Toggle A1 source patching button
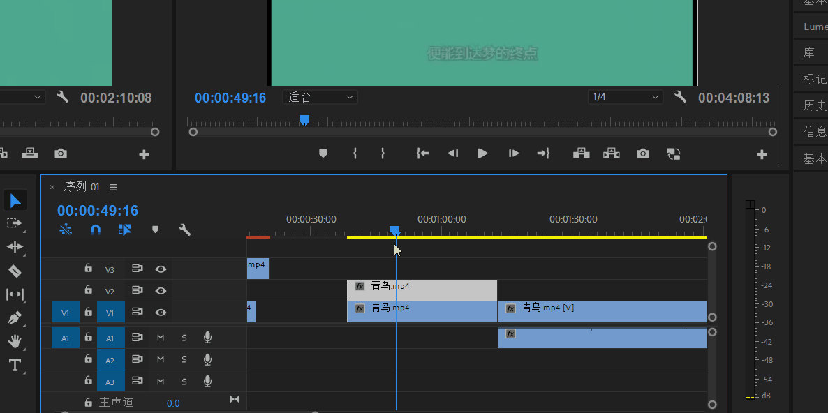The height and width of the screenshot is (413, 828). (x=66, y=338)
